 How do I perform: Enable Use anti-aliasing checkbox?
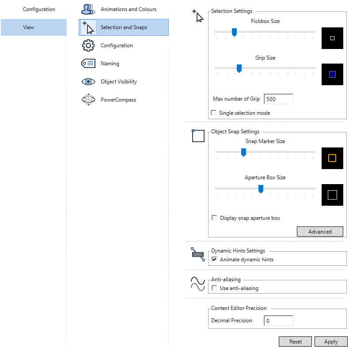point(214,288)
